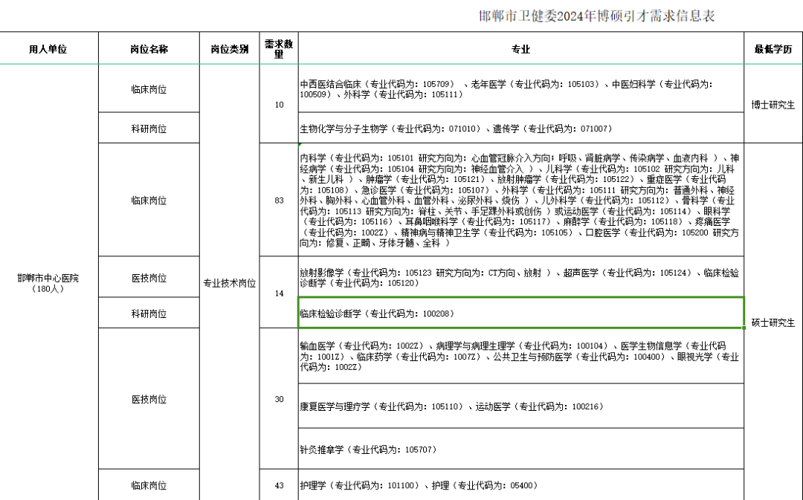Viewport: 803px width, 500px height.
Task: Select the 专业 column header cell
Action: coord(520,49)
